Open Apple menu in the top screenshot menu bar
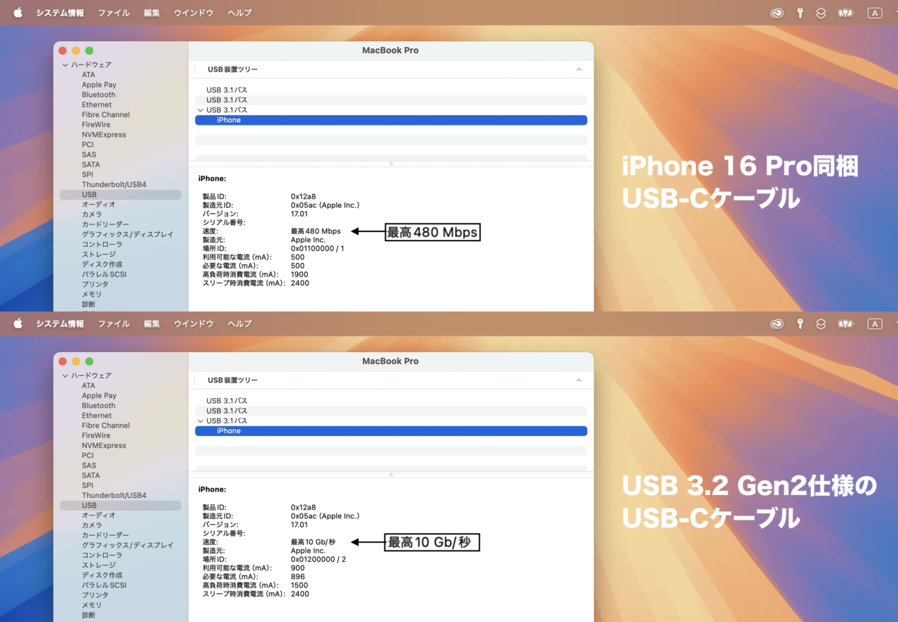Screen dimensions: 898x622 tap(18, 12)
